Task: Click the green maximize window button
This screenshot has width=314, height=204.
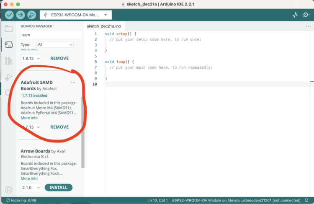Action: click(18, 4)
